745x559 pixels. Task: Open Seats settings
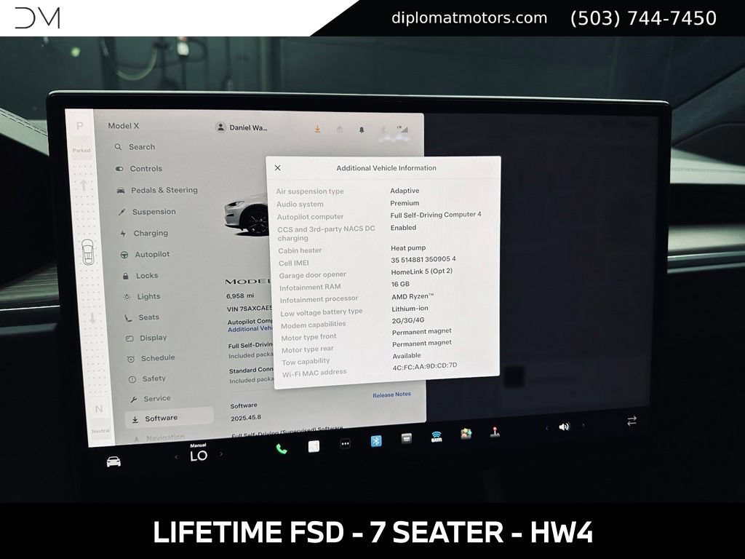point(142,317)
